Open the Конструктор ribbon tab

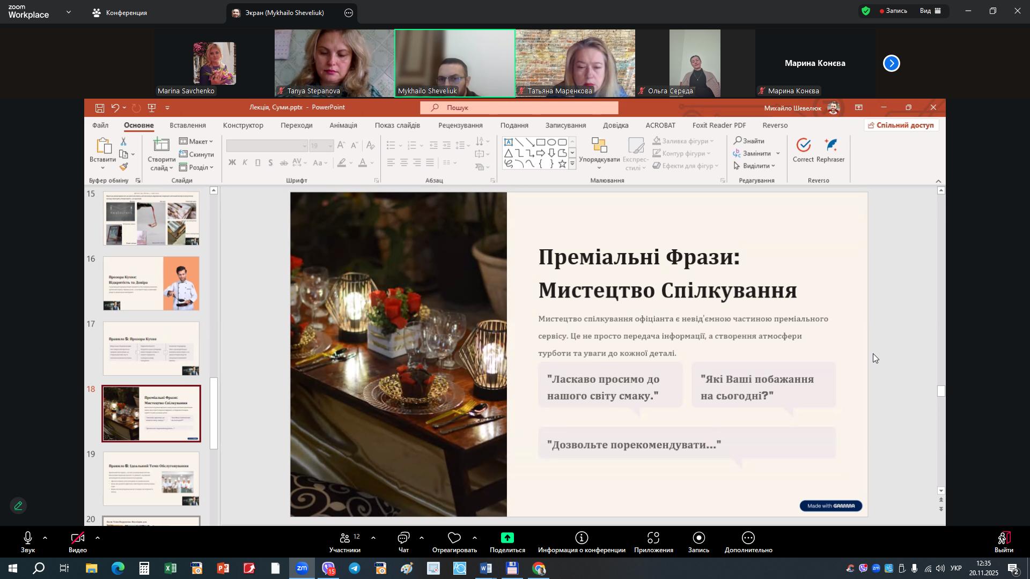[243, 125]
